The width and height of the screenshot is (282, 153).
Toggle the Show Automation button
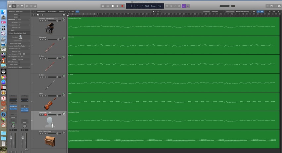tap(70, 12)
